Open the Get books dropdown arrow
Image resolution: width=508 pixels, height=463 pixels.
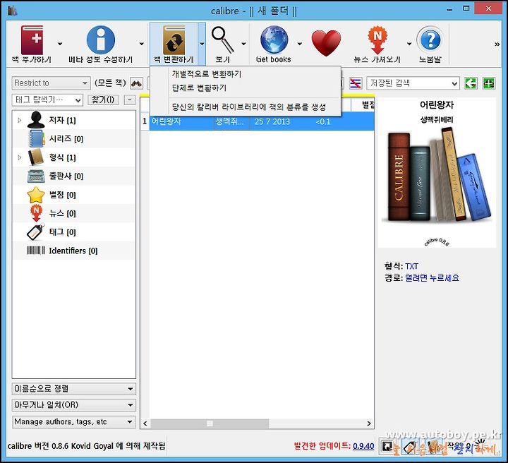coord(300,44)
